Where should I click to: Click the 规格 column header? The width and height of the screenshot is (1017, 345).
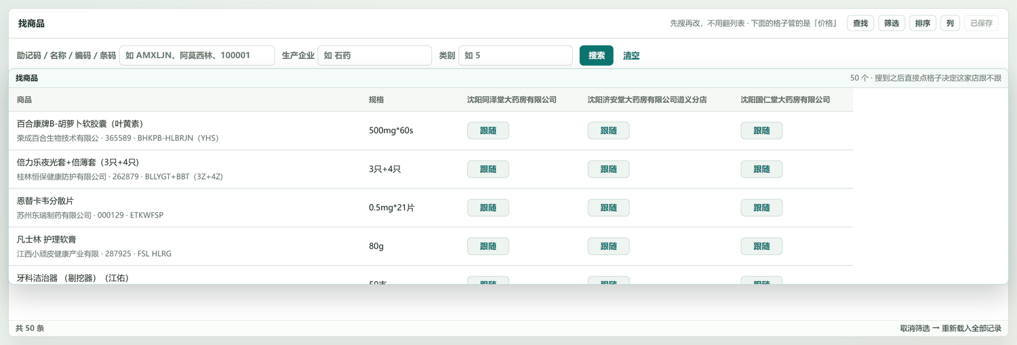[376, 100]
